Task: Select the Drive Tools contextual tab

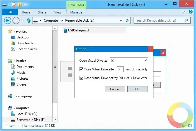Action: (x=76, y=5)
